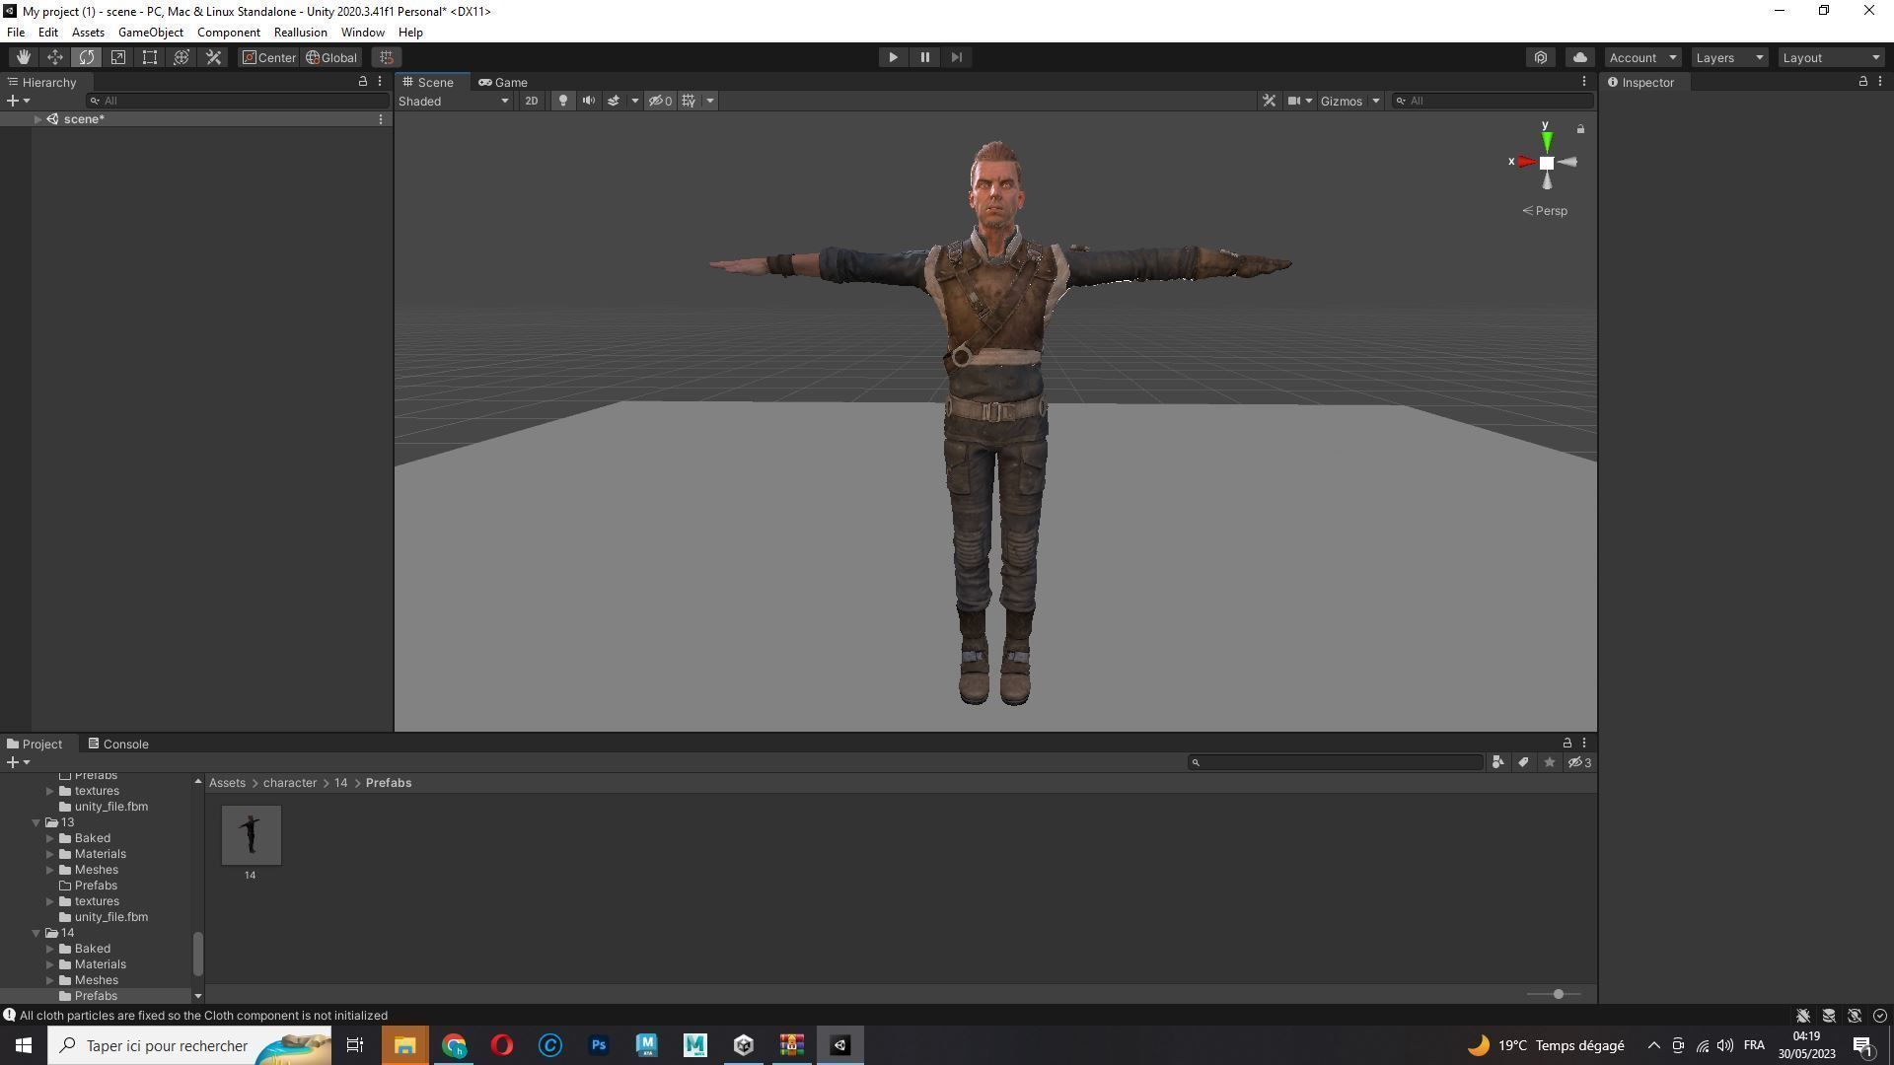This screenshot has height=1065, width=1894.
Task: Save search as favorite star icon
Action: pos(1549,762)
